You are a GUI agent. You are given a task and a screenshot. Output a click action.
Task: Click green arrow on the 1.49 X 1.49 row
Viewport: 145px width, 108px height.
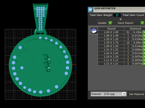(x=144, y=36)
